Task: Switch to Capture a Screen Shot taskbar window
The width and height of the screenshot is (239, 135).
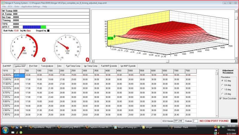Action: [98, 127]
